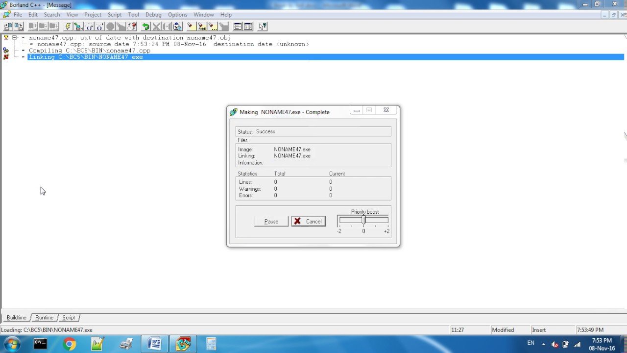Image resolution: width=627 pixels, height=353 pixels.
Task: Click the grey X delete icon
Action: 156,26
